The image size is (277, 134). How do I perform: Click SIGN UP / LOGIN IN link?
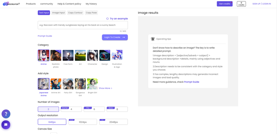[262, 4]
